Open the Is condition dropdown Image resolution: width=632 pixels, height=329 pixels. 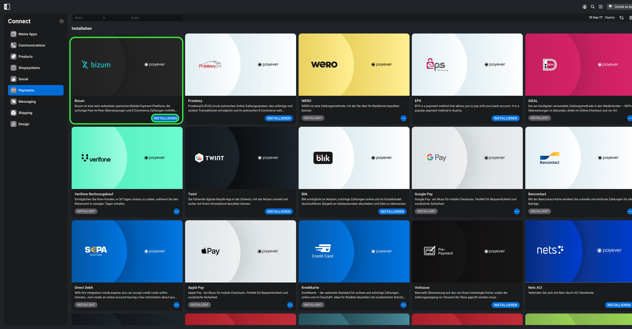tap(114, 18)
